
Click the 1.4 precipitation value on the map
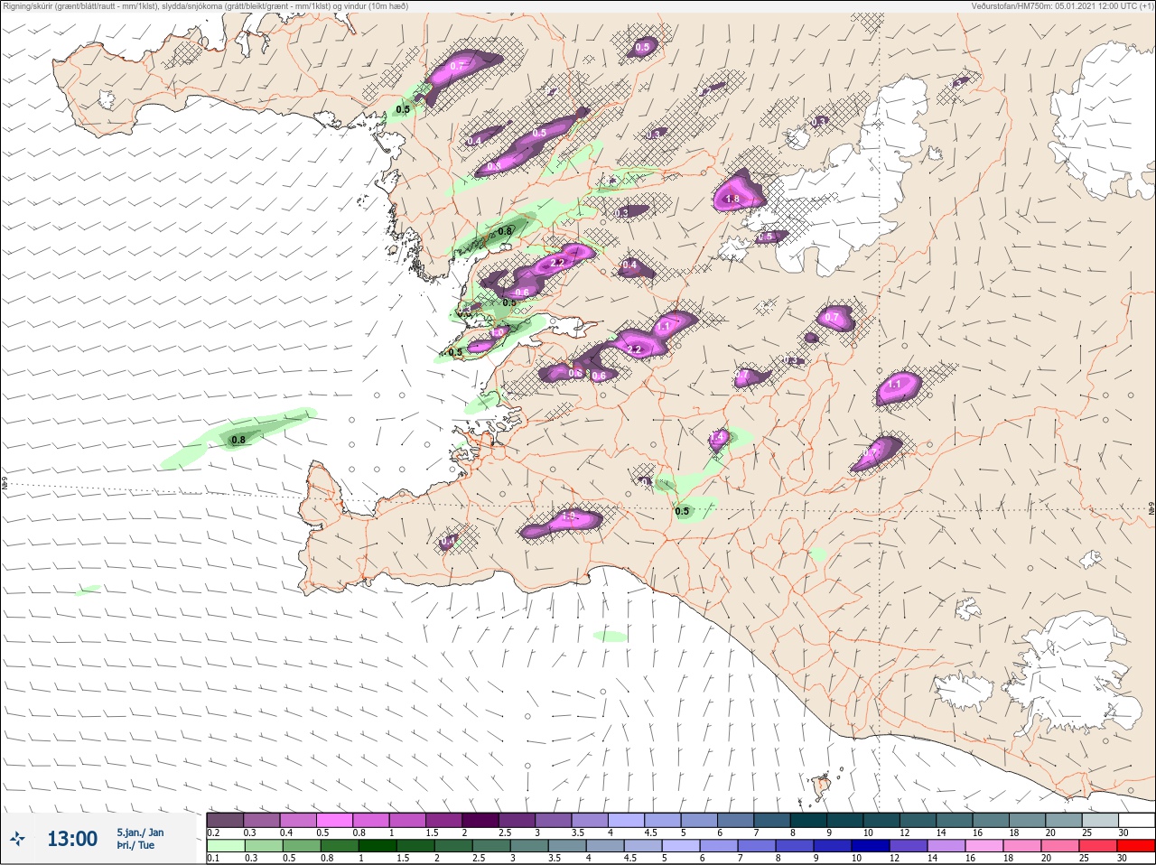tap(718, 437)
